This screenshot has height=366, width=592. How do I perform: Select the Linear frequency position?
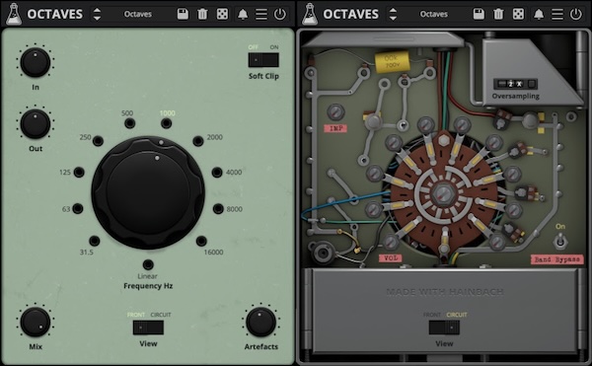click(x=148, y=264)
